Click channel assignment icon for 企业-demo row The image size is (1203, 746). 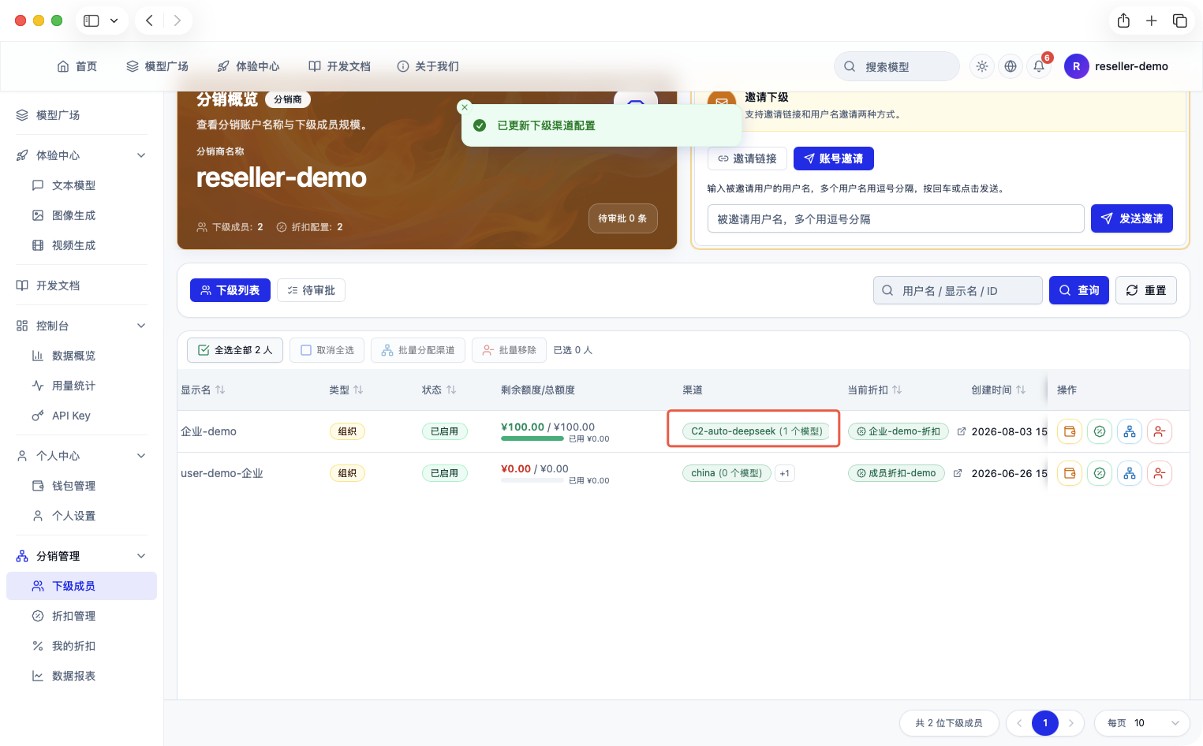[1130, 431]
